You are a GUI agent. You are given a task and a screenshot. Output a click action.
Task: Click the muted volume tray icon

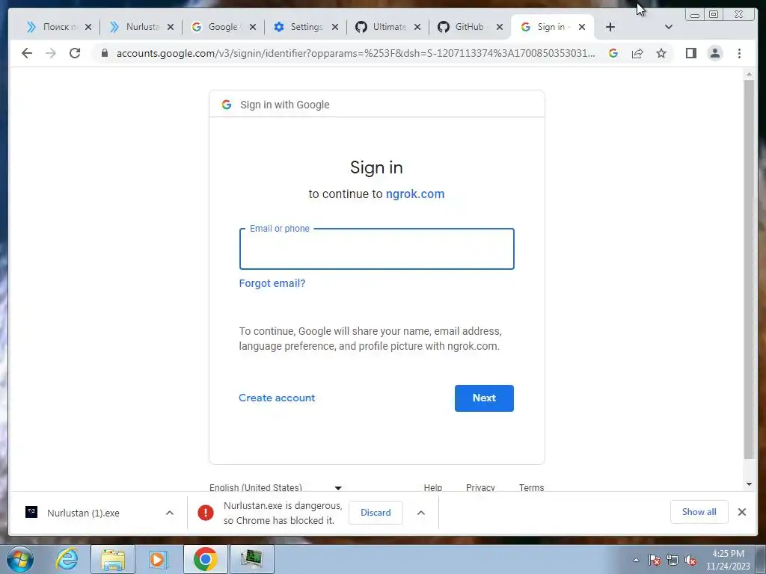coord(690,560)
